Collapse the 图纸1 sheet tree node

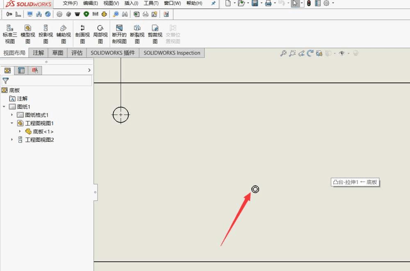coord(4,107)
